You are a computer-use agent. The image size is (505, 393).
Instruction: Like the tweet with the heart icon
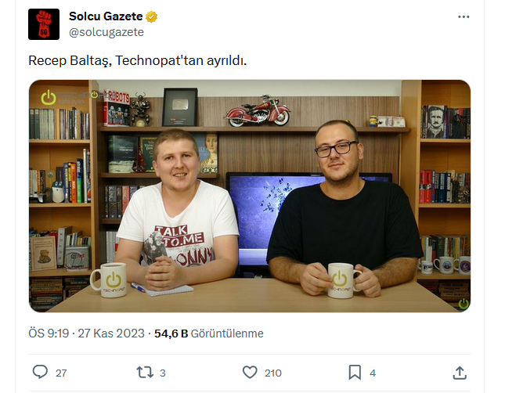(x=250, y=372)
